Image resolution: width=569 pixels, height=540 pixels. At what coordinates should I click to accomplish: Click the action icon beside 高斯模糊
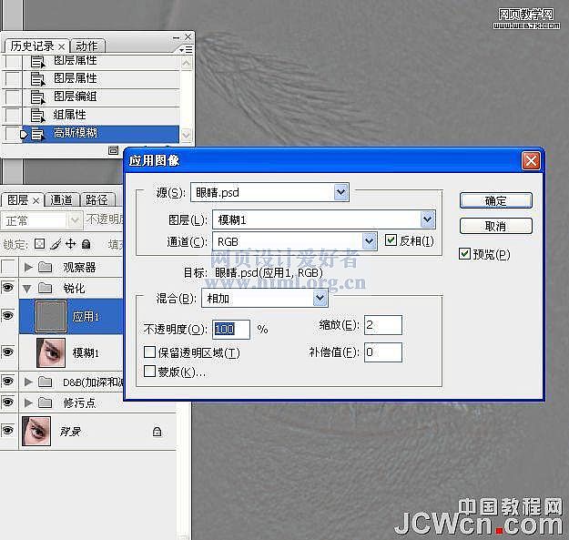click(x=37, y=134)
